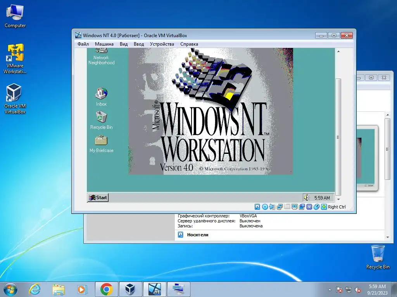
Task: Click the Action Center flag tray icon
Action: (339, 290)
